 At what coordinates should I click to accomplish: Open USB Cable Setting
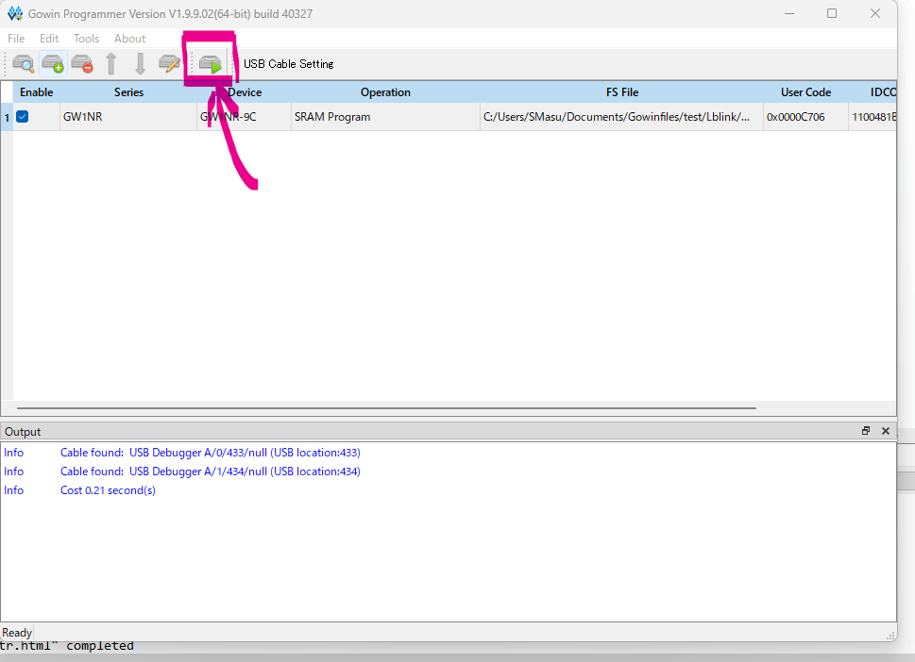pos(288,64)
